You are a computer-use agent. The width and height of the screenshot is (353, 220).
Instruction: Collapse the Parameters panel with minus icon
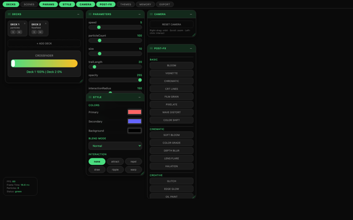pos(139,14)
